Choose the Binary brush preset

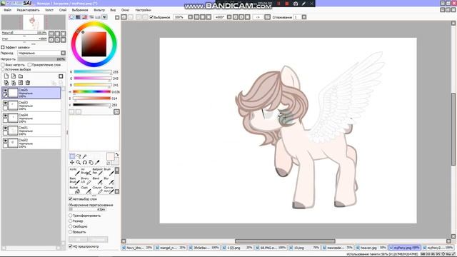86,181
